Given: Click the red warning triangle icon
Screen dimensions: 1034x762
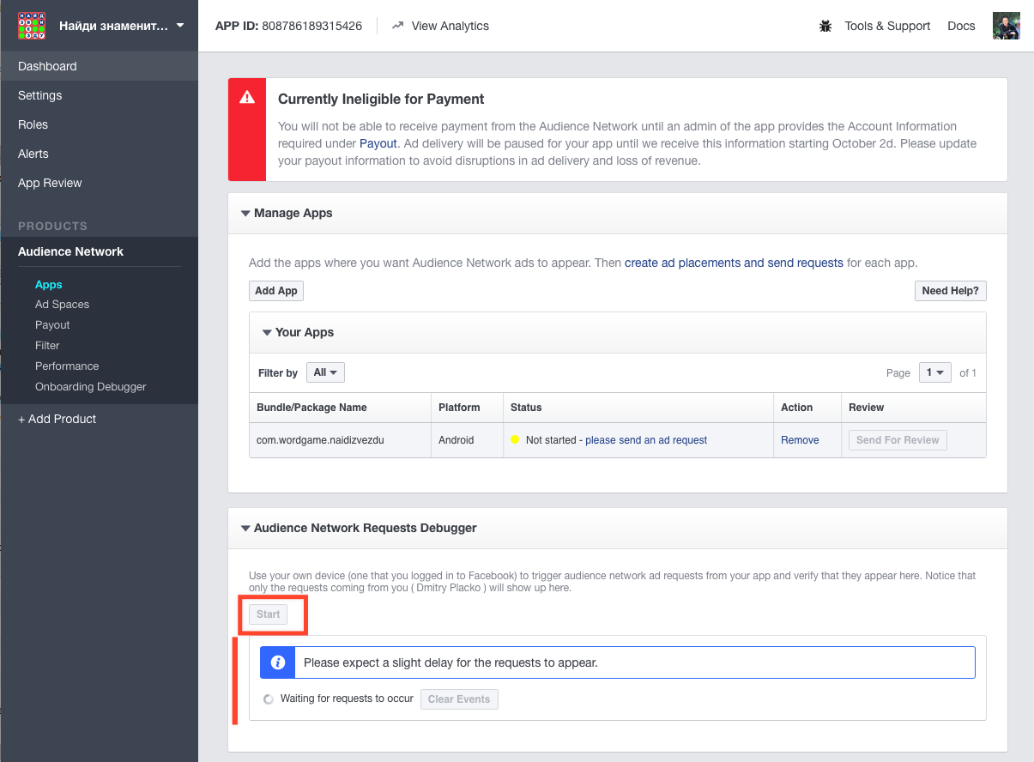Looking at the screenshot, I should point(247,97).
